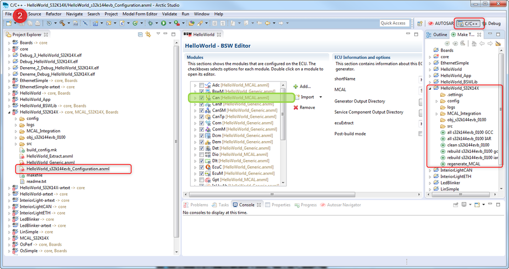Expand the config folder in Project Explorer

pos(16,119)
